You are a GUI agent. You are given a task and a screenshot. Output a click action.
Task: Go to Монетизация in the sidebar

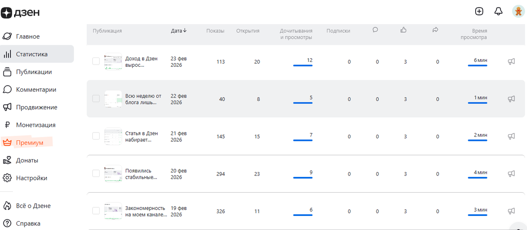tap(35, 125)
